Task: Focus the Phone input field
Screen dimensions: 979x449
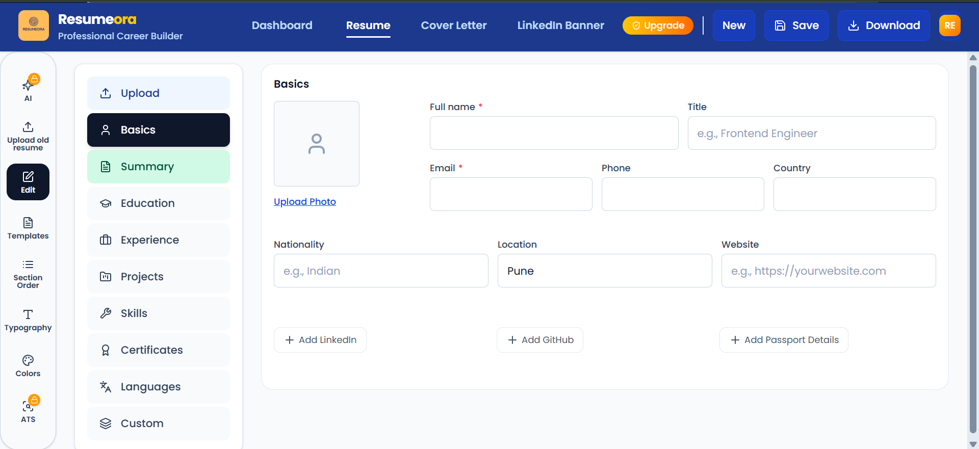Action: pos(683,194)
